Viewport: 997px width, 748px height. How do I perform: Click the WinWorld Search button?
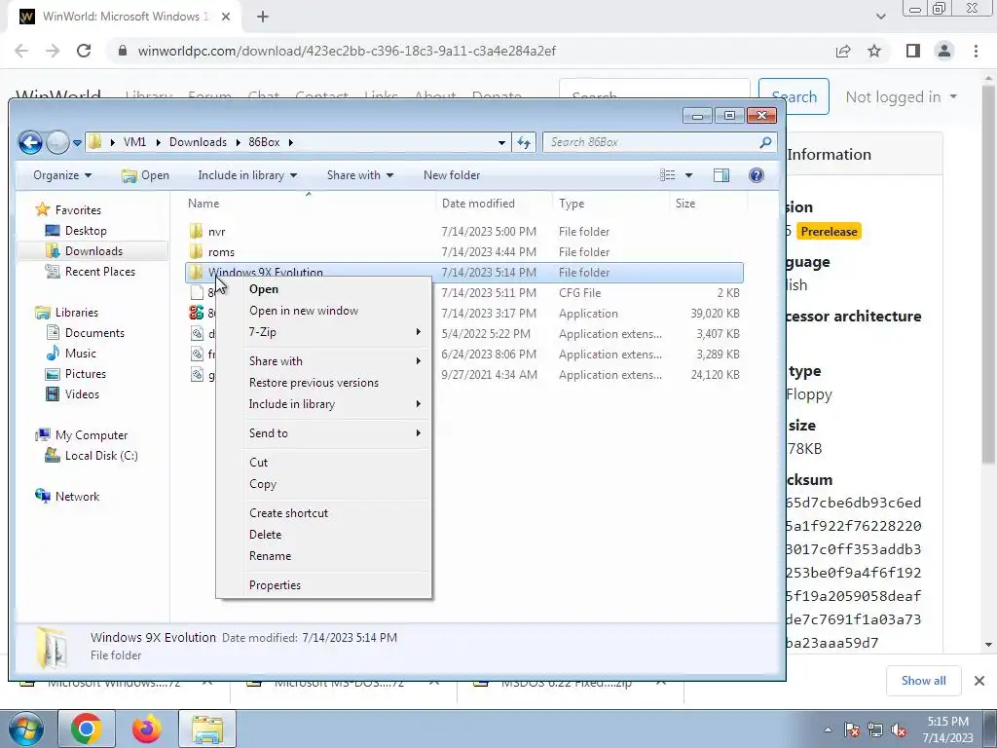794,96
